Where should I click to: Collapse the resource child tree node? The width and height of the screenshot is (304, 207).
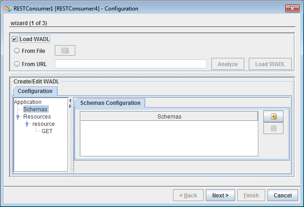(27, 124)
